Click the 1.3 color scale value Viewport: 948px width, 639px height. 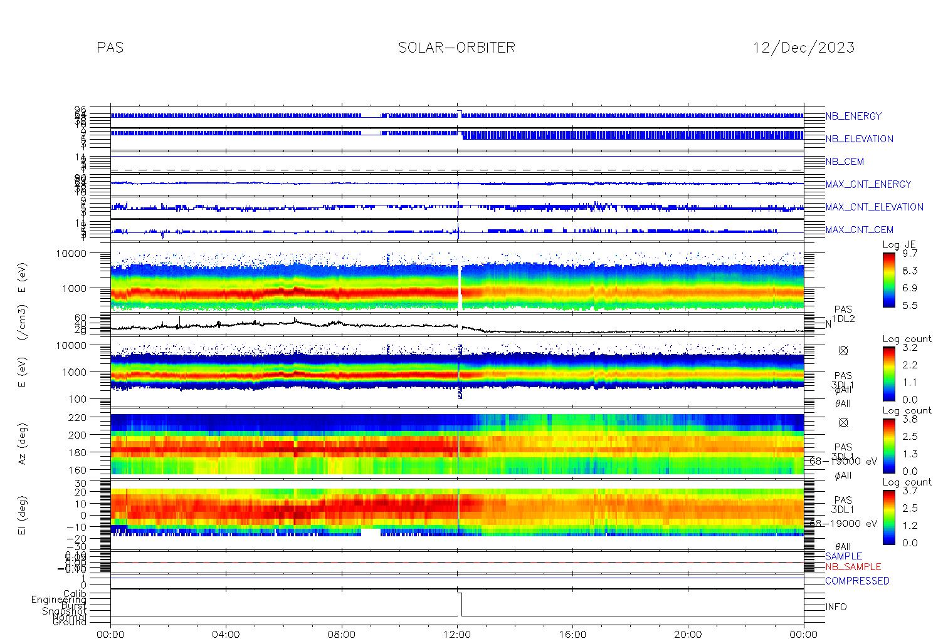click(910, 454)
